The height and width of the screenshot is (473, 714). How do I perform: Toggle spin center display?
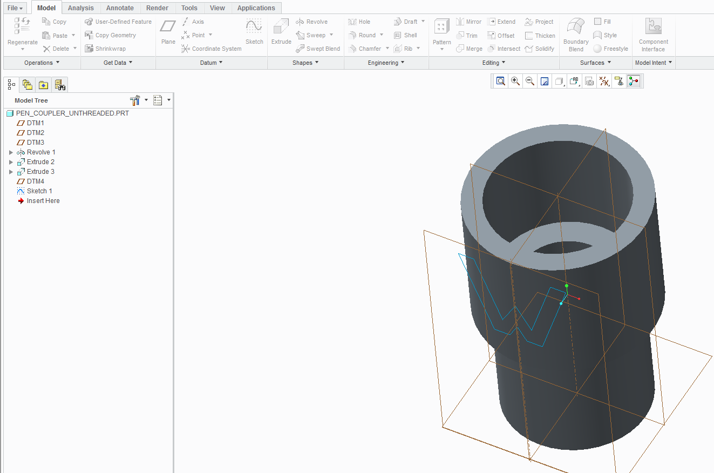[634, 81]
